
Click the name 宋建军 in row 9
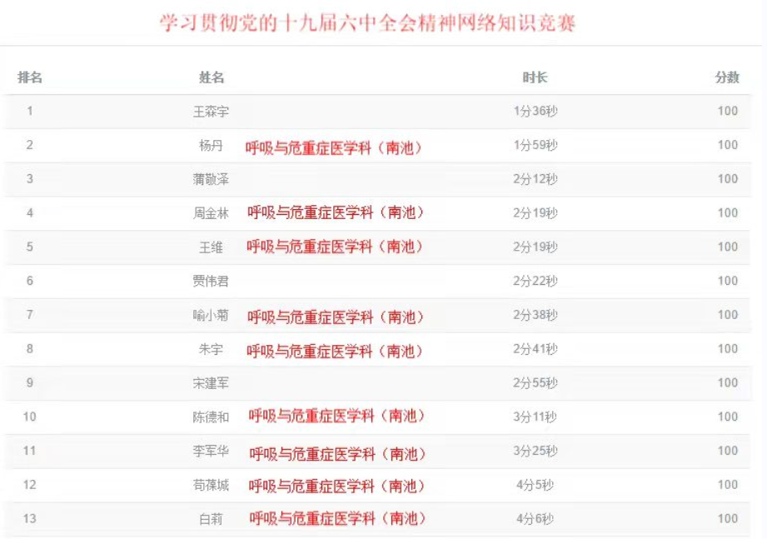[x=211, y=383]
